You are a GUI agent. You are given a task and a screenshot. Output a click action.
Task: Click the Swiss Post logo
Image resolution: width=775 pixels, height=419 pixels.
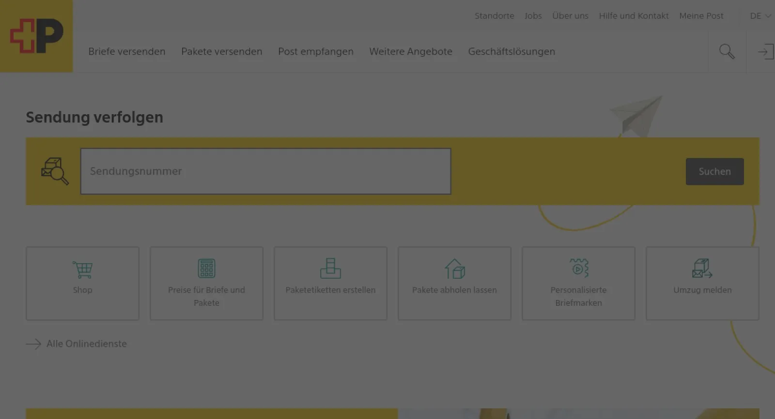pyautogui.click(x=36, y=36)
